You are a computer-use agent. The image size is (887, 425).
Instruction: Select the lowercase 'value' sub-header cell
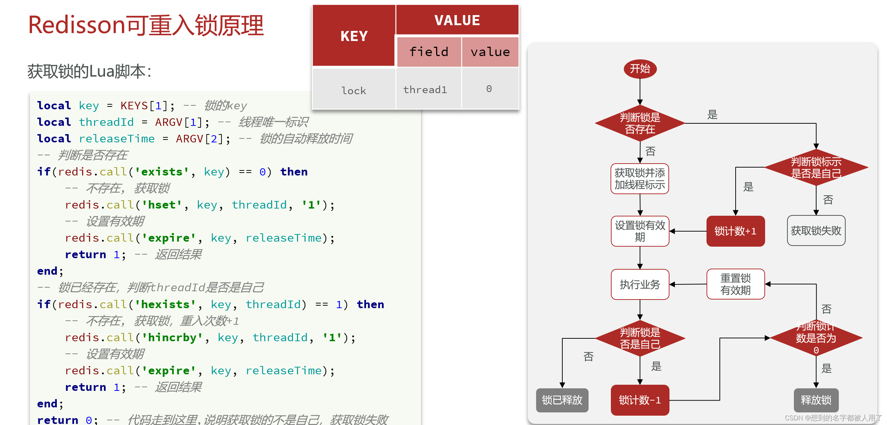(490, 52)
